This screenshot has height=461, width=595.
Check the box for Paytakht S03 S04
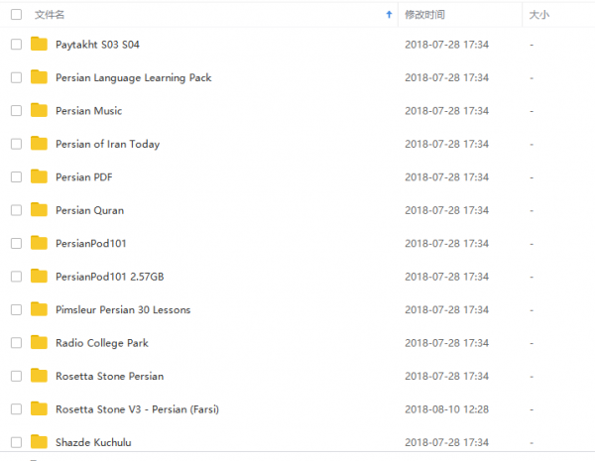tap(16, 45)
